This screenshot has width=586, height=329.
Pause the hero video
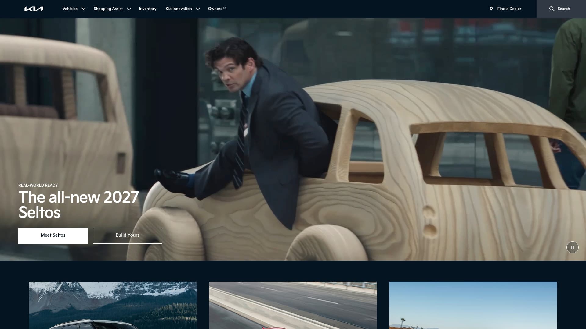(572, 247)
